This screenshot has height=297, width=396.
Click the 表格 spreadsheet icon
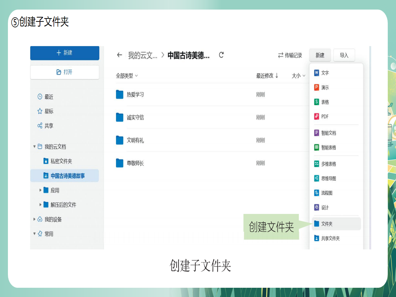point(316,102)
